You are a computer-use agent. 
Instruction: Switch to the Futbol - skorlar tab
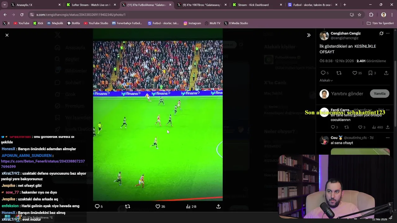313,5
